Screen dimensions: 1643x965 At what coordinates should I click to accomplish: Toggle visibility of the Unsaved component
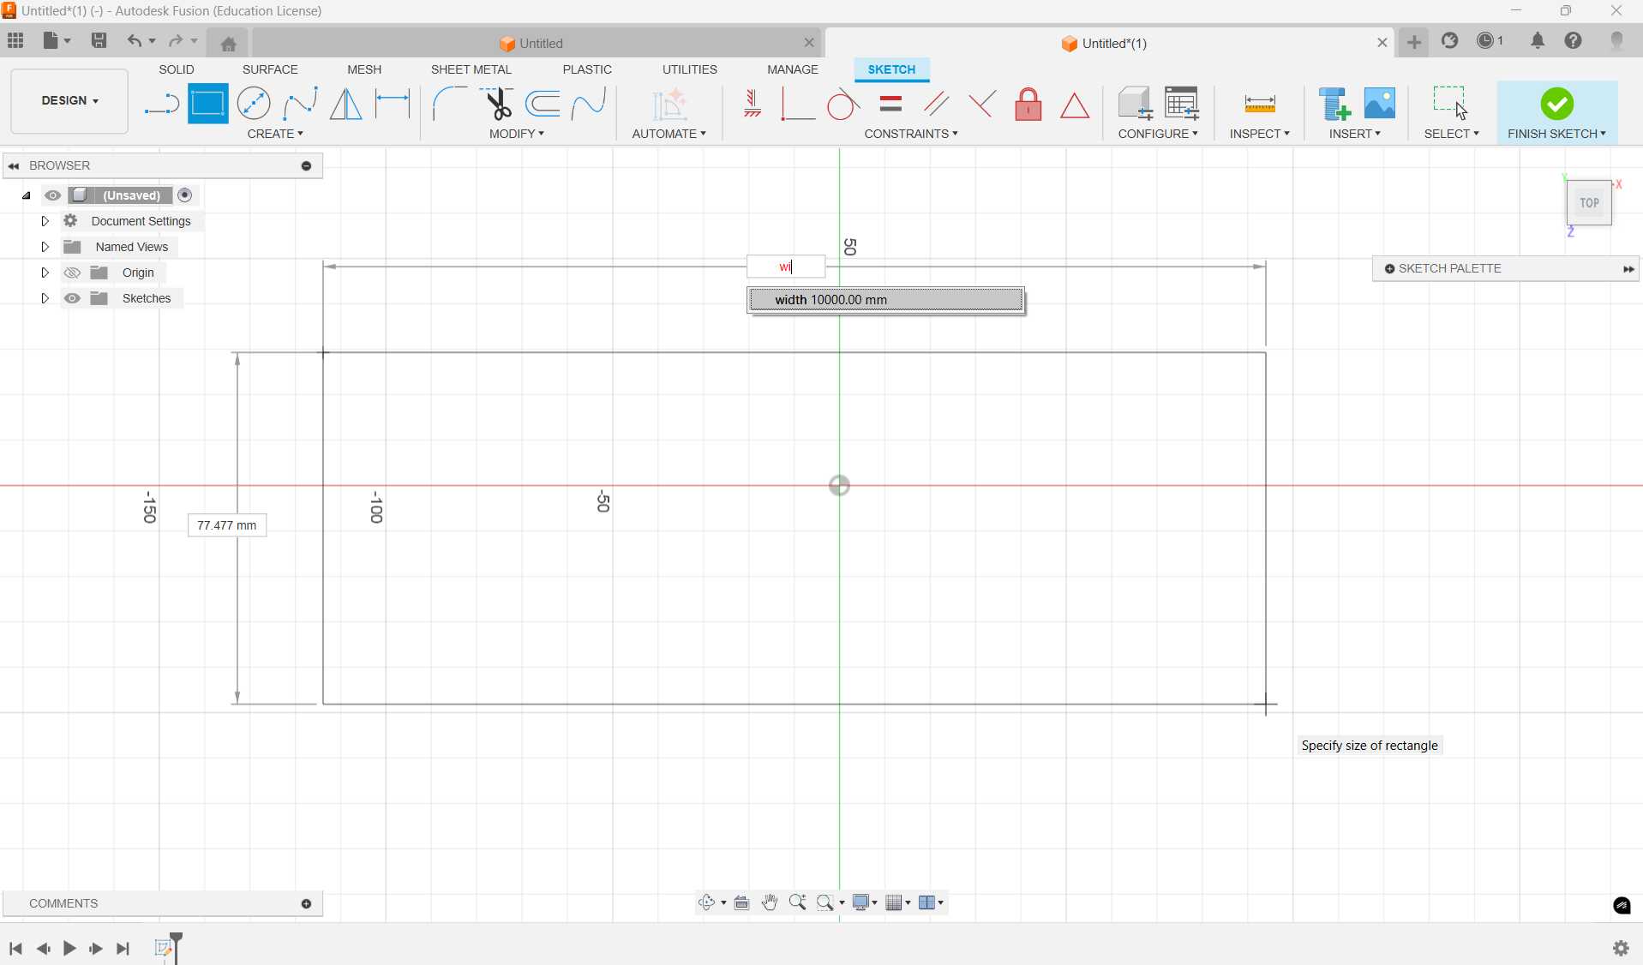click(53, 195)
